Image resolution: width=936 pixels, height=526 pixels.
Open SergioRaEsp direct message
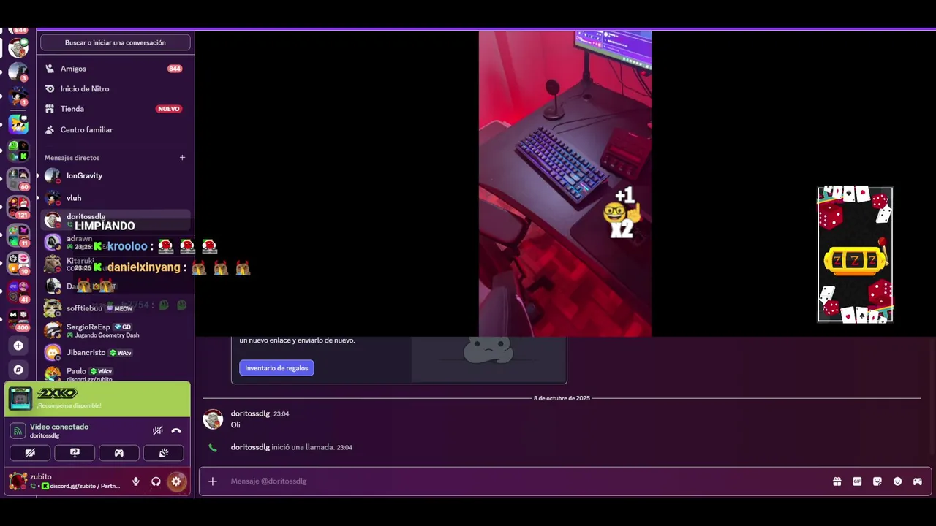pyautogui.click(x=116, y=330)
